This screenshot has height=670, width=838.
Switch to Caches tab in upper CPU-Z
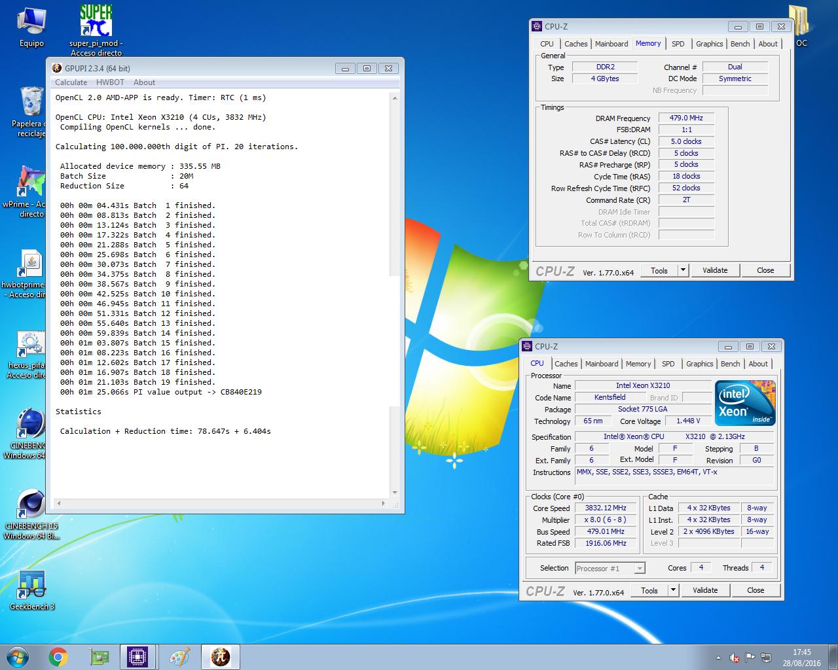576,44
